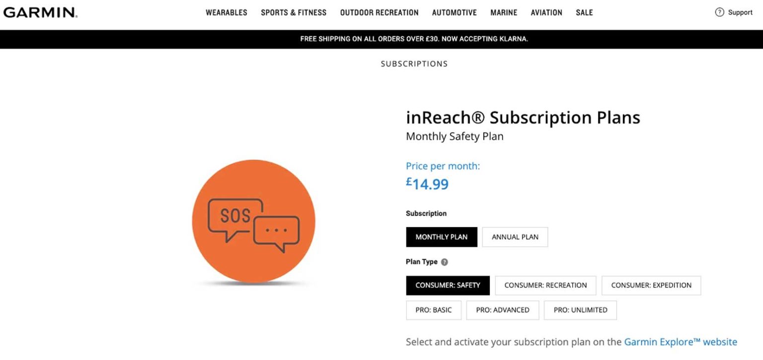Choose the Consumer: Expedition plan type
This screenshot has width=763, height=360.
(651, 286)
